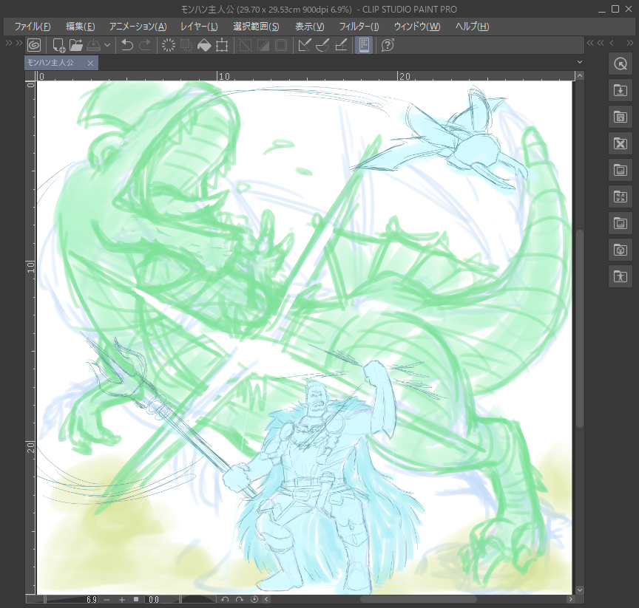Click the vertical scrollbar thumb

pos(580,329)
